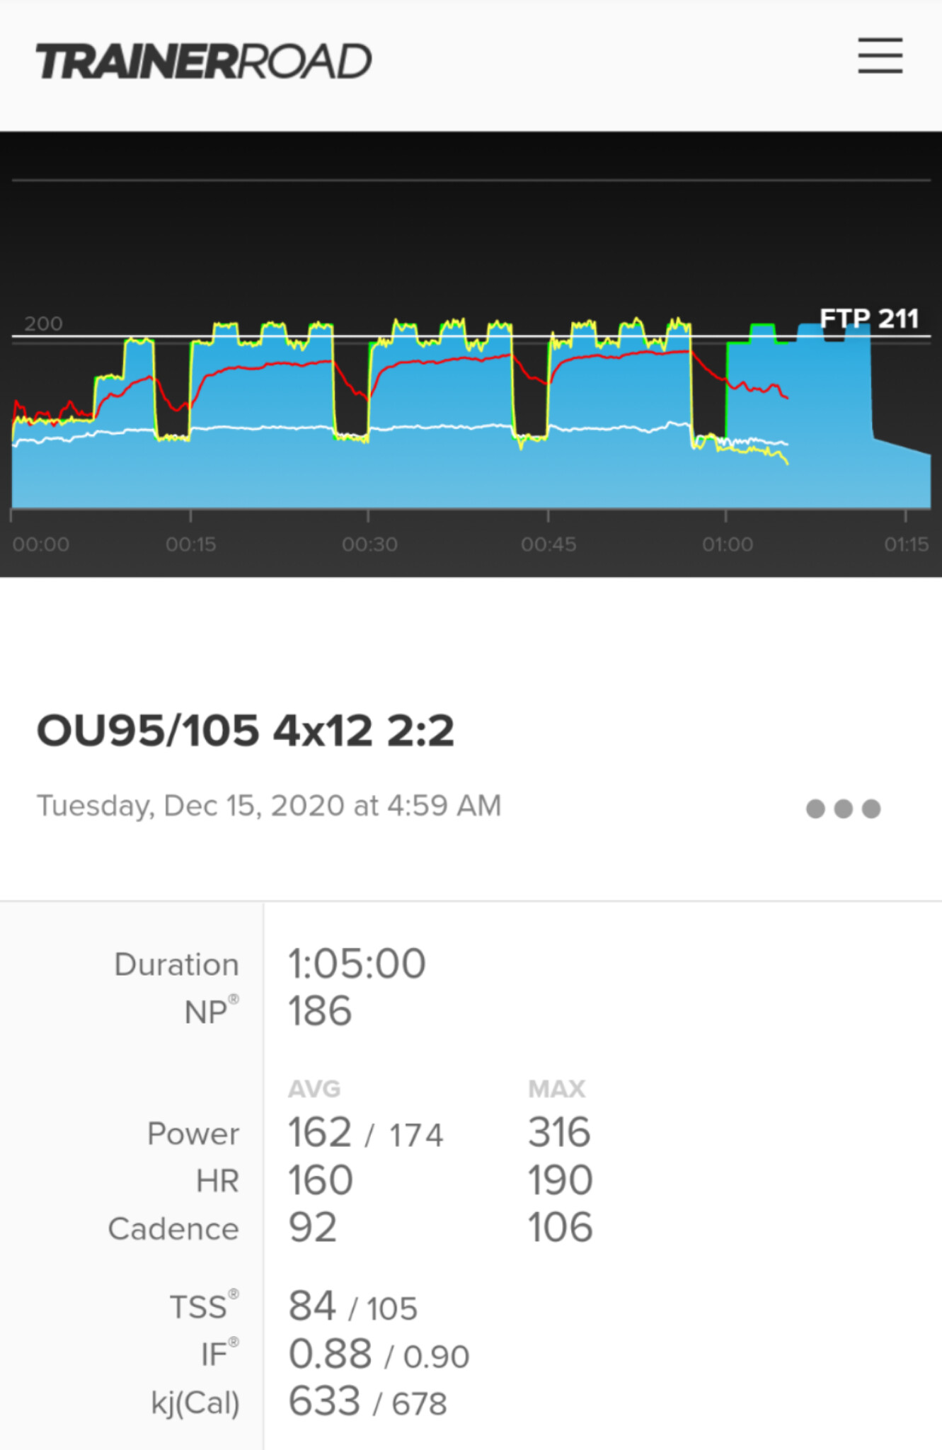Click the 200 watt gridline label
Viewport: 942px width, 1450px height.
43,324
